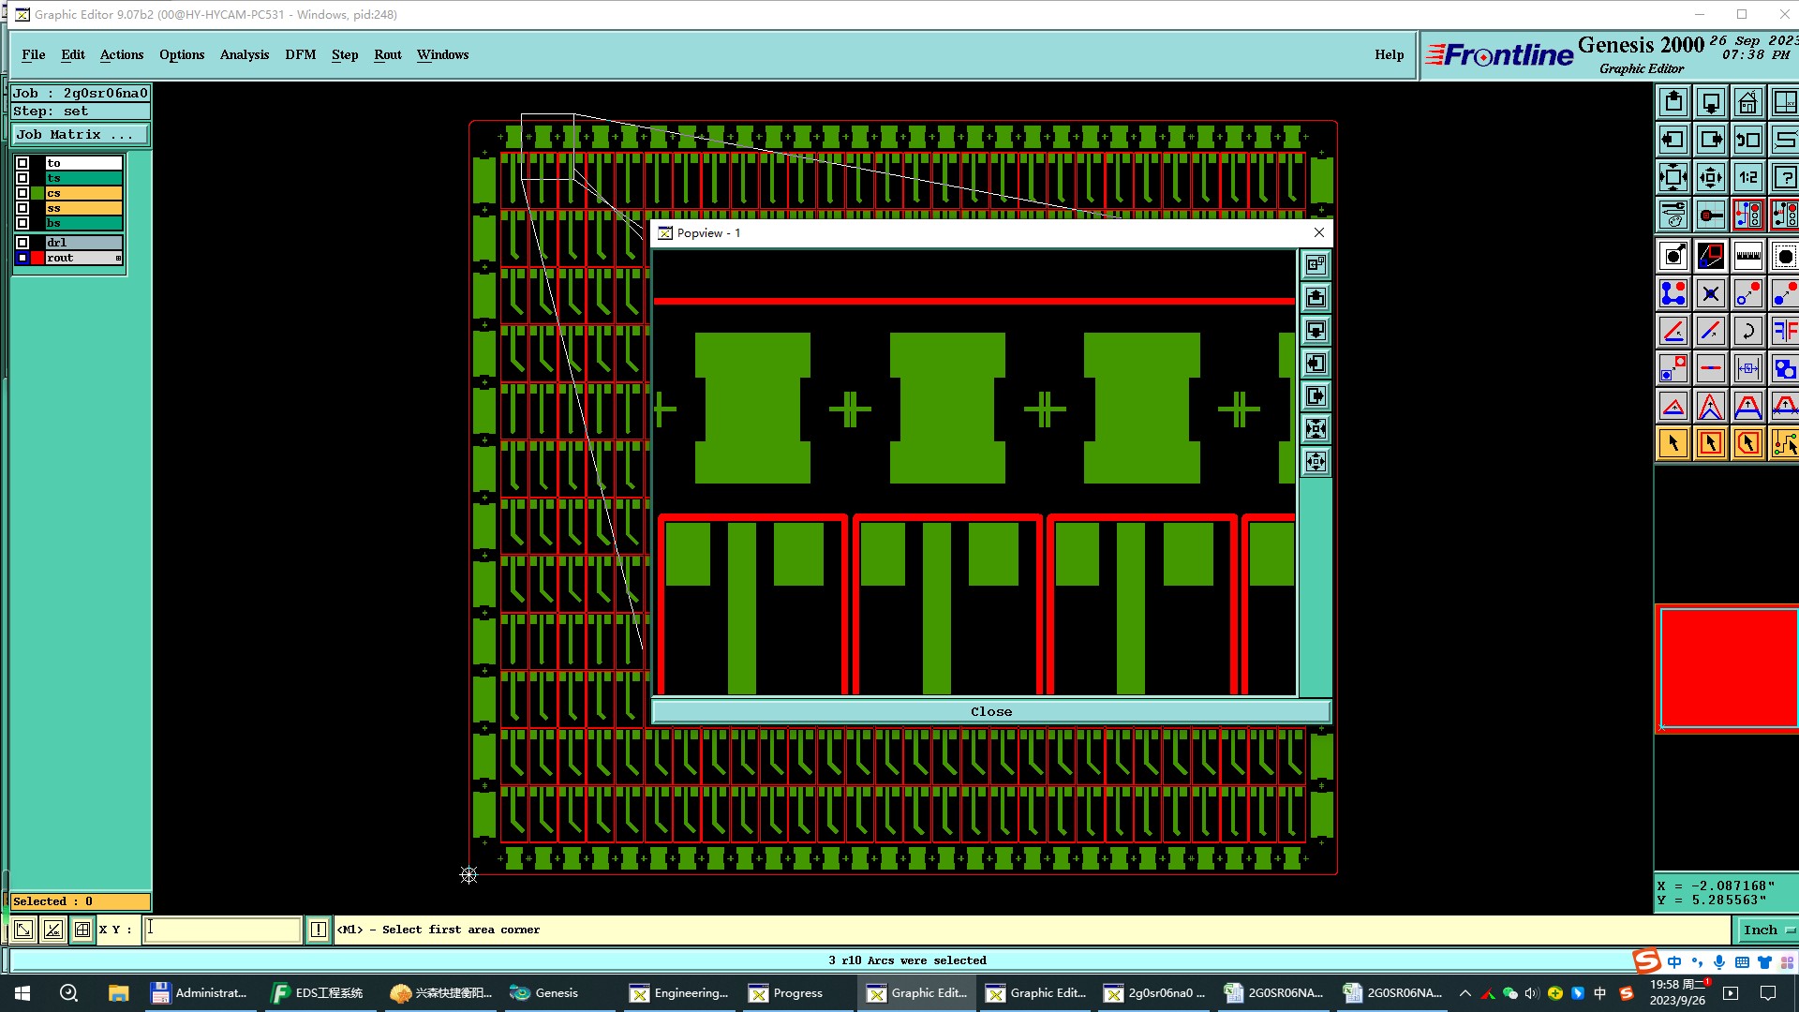1799x1012 pixels.
Task: Click the pan in all directions icon
Action: click(x=1710, y=177)
